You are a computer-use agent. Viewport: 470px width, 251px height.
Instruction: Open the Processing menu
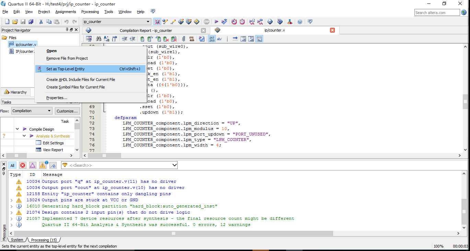[x=90, y=12]
